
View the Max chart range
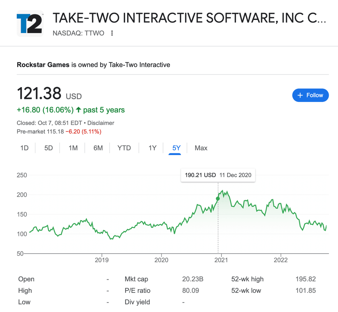[x=201, y=148]
